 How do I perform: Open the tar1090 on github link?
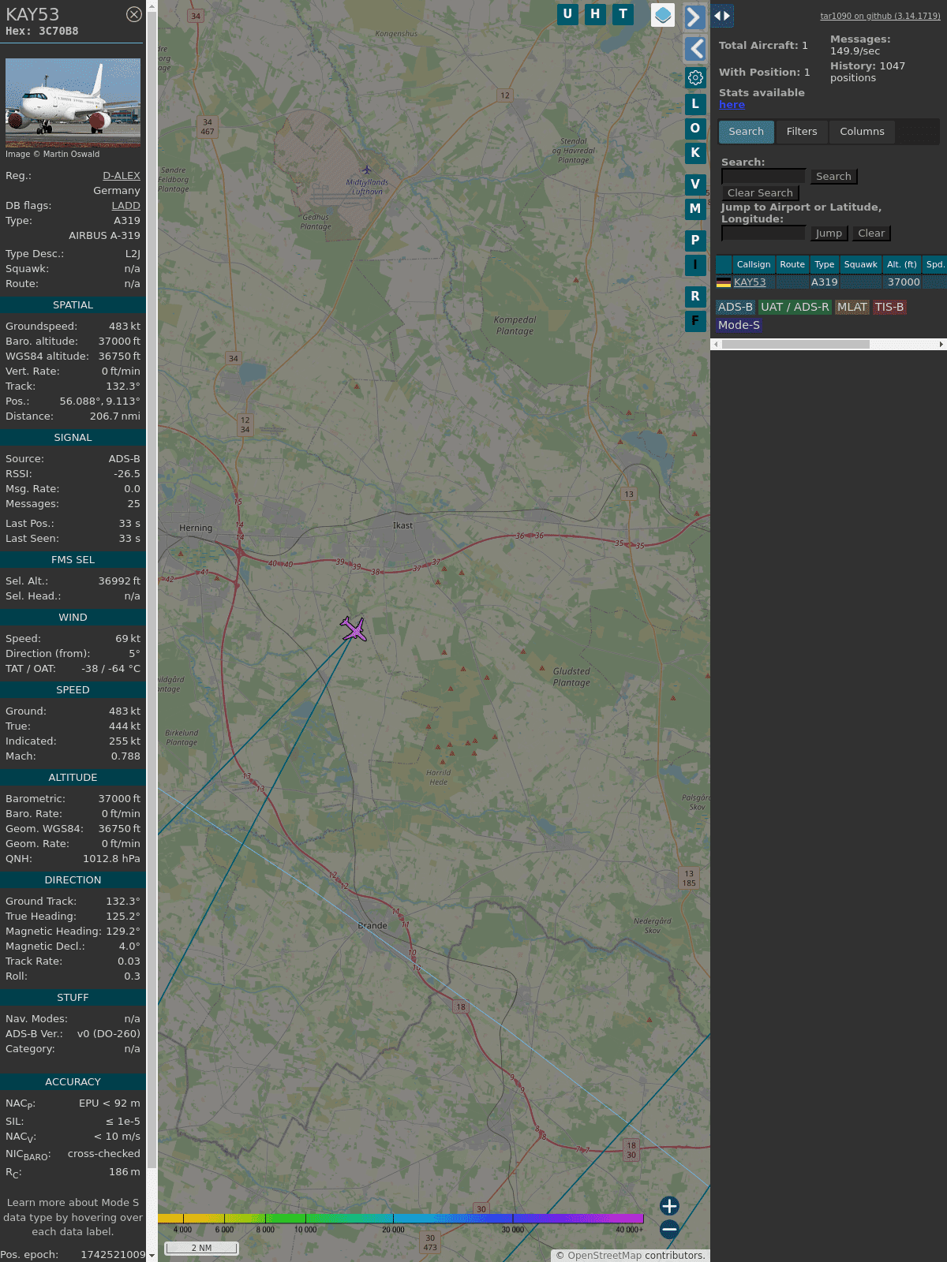tap(880, 16)
